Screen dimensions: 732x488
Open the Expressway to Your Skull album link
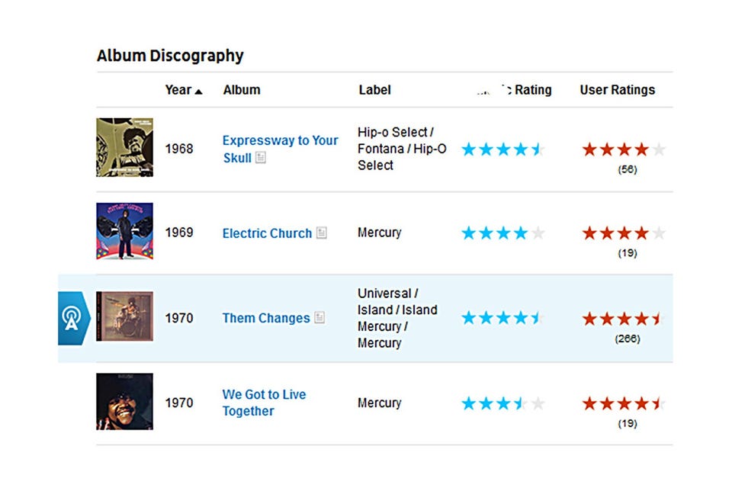tap(279, 149)
